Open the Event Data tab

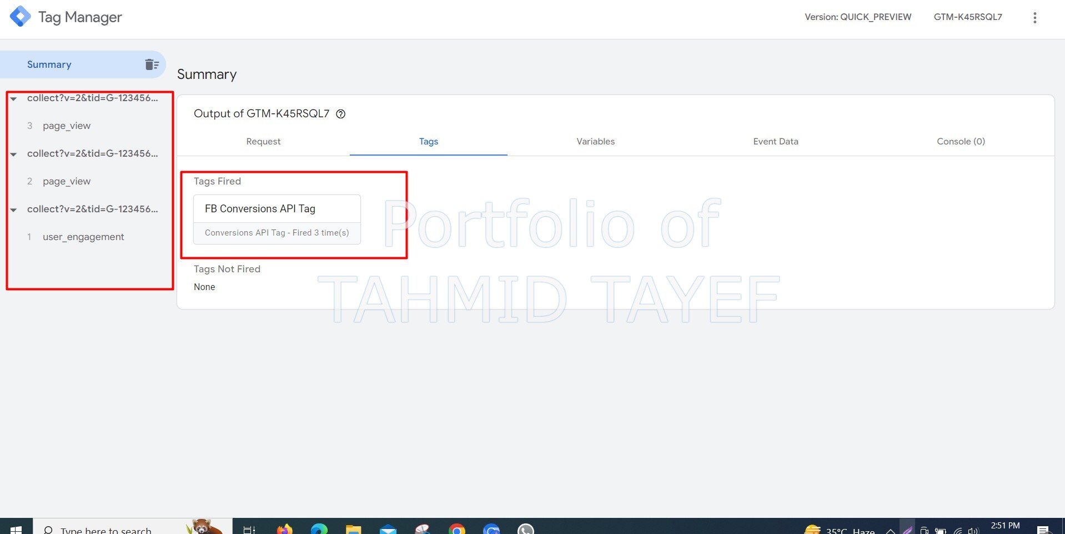(x=775, y=142)
